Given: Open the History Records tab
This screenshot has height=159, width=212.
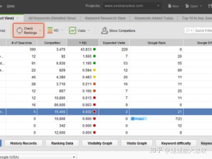Looking at the screenshot, I should [24, 143].
